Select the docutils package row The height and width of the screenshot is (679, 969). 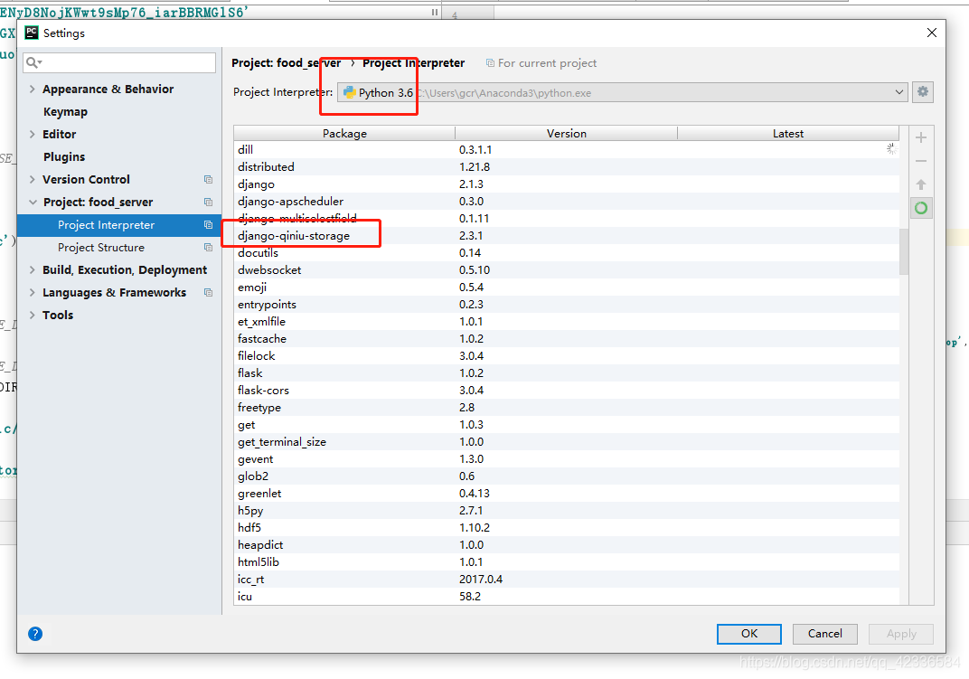point(567,253)
